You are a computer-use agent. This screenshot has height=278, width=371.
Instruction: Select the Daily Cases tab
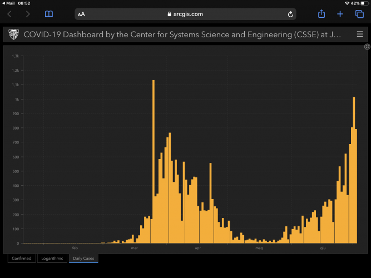pyautogui.click(x=83, y=258)
